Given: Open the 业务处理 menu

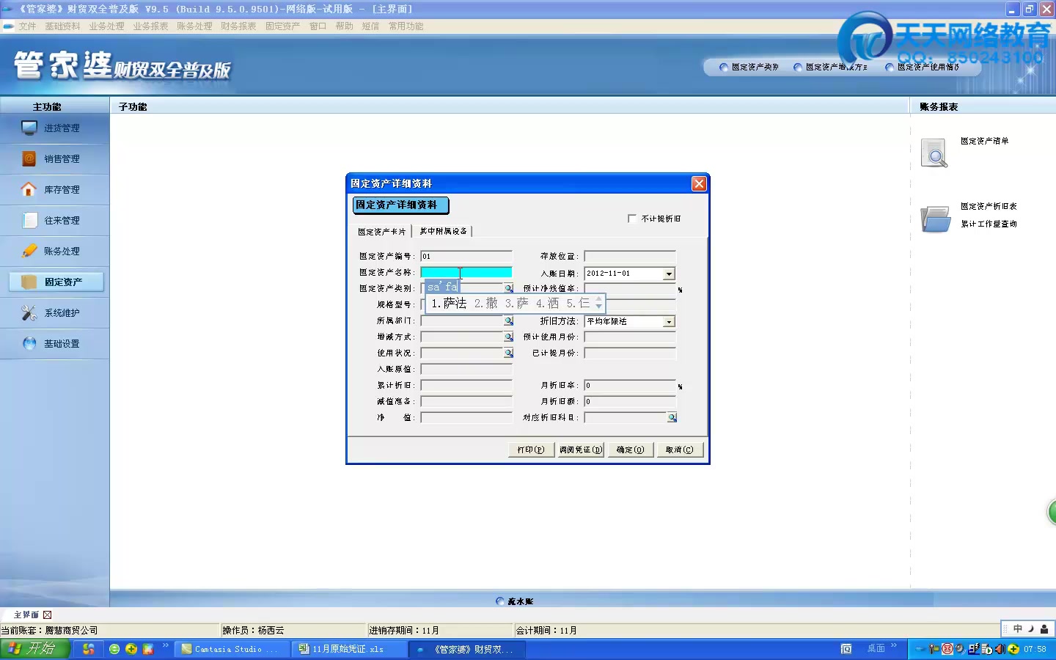Looking at the screenshot, I should [106, 26].
